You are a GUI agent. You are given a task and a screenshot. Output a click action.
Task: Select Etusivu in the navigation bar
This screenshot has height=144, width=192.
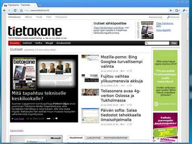15,43
